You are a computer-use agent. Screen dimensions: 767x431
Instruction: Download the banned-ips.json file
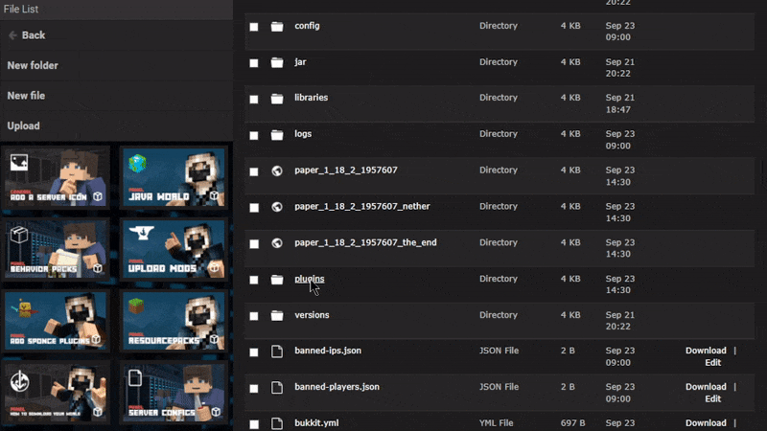click(x=706, y=351)
